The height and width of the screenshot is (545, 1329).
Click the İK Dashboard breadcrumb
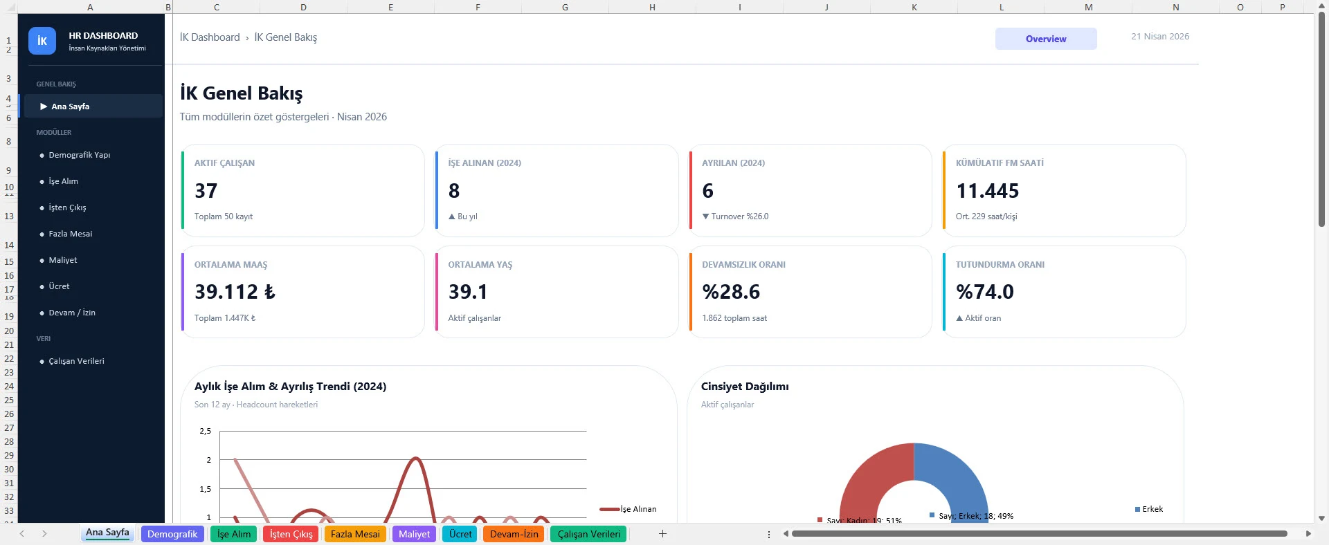pos(210,37)
